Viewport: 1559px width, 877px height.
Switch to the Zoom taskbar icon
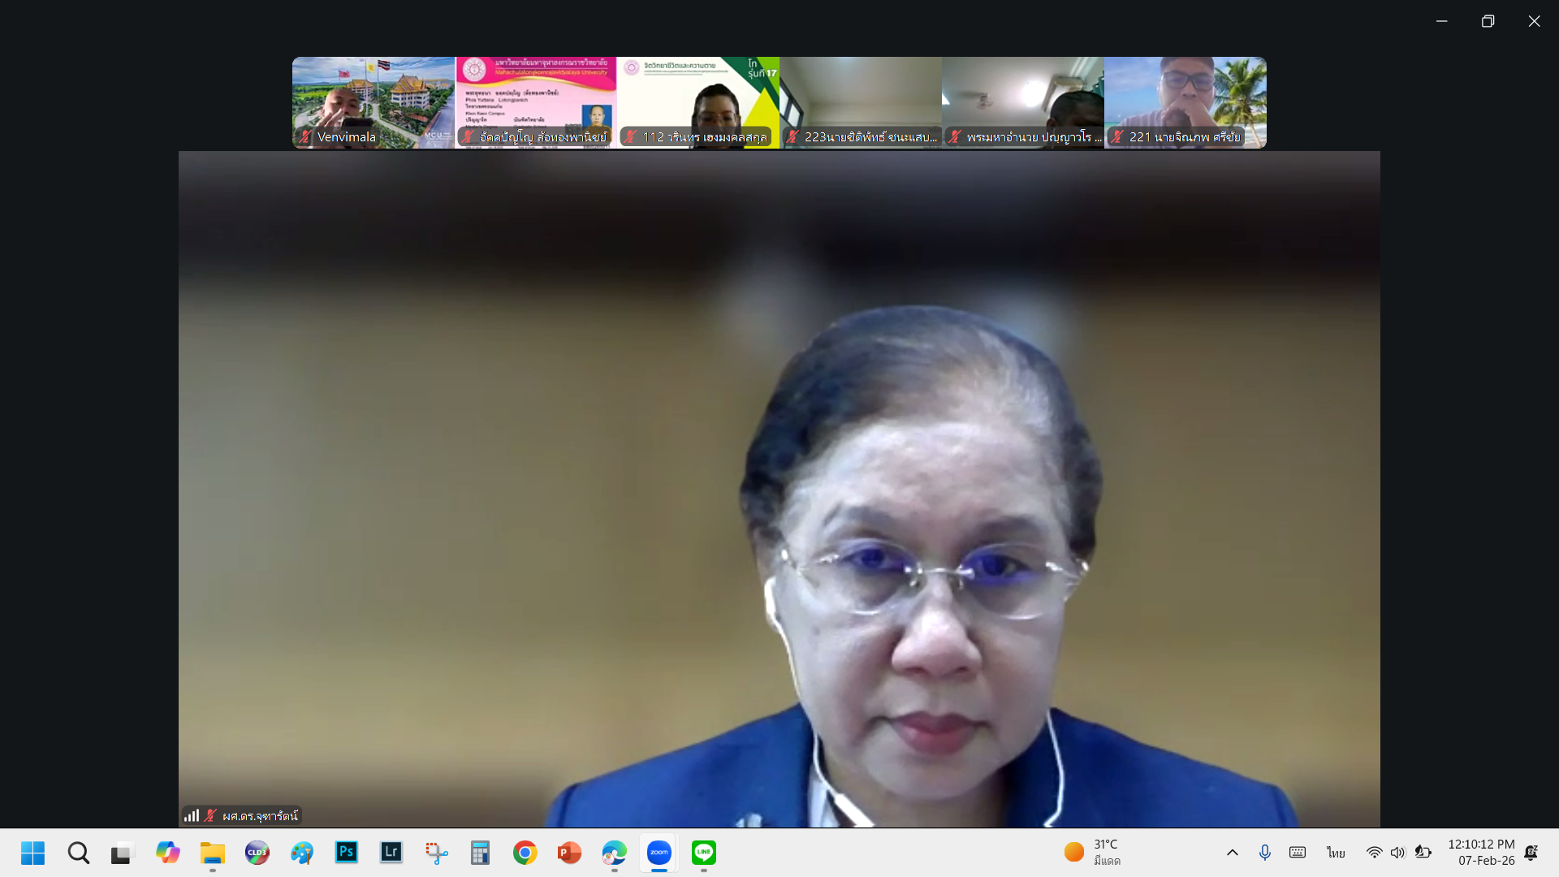click(659, 853)
